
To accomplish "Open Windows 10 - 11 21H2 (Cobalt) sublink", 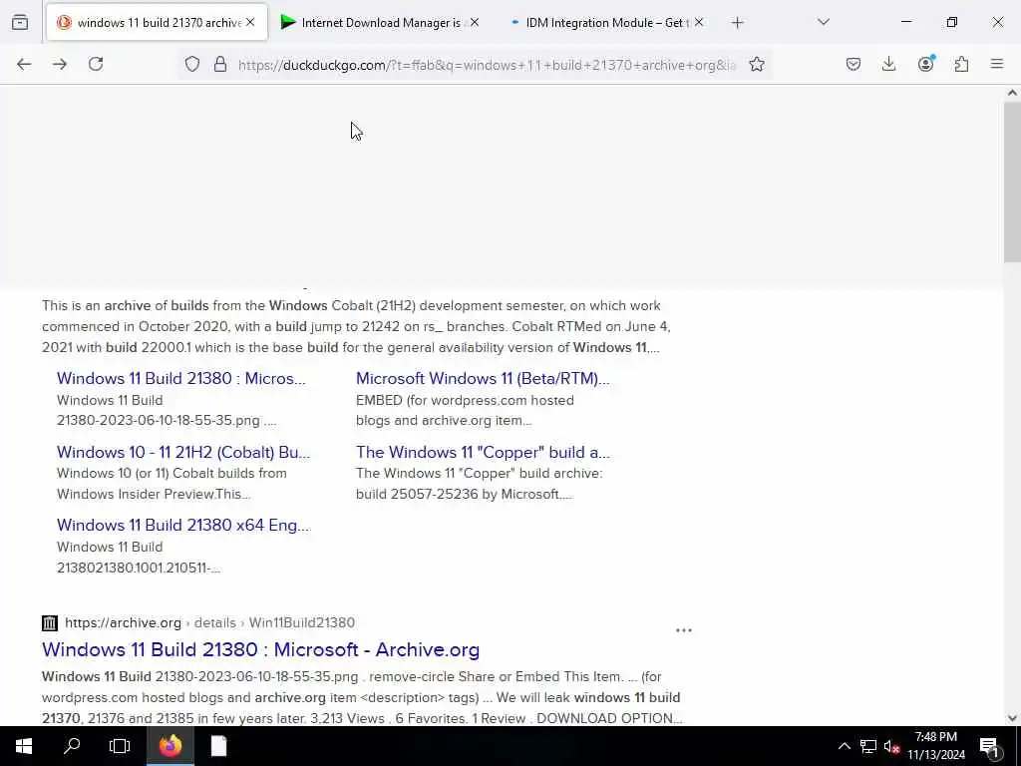I will click(183, 452).
